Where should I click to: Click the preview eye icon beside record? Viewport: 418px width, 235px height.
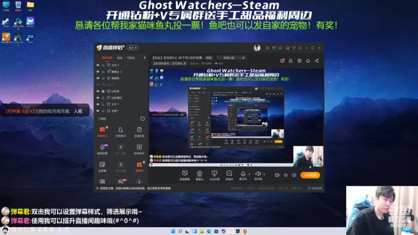(x=285, y=175)
